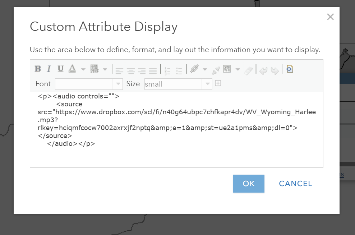Toggle underline formatting
Screen dimensions: 355x235
pyautogui.click(x=60, y=69)
